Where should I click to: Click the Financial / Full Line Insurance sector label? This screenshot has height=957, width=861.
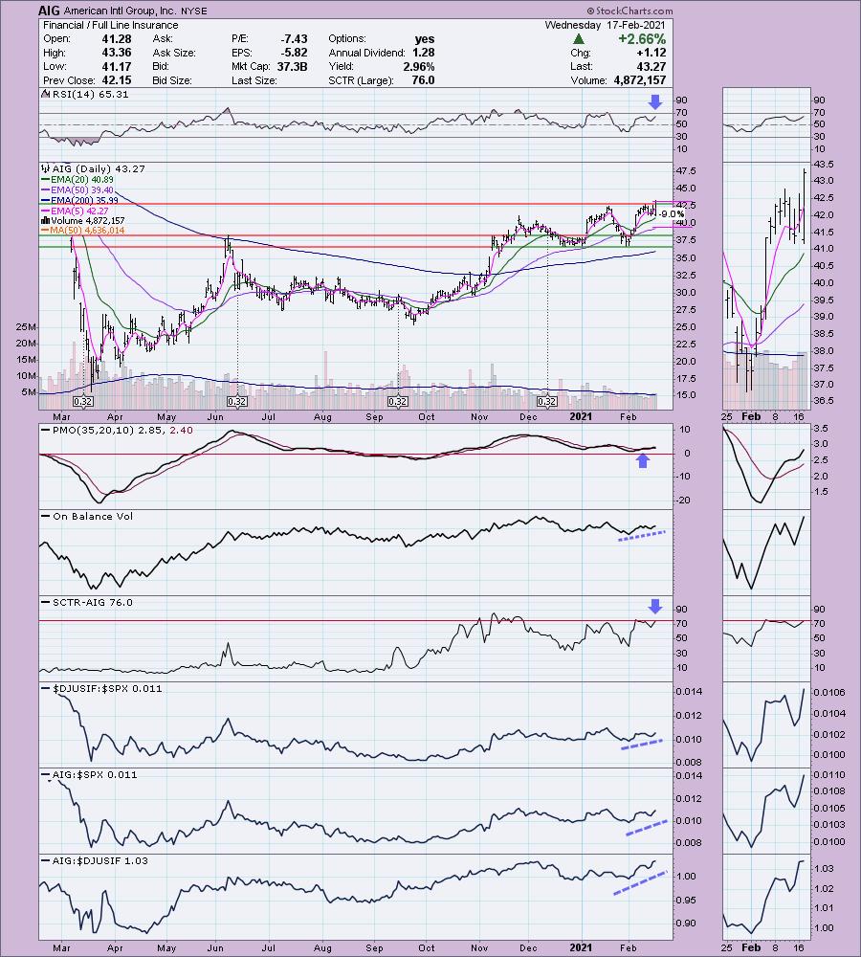110,25
